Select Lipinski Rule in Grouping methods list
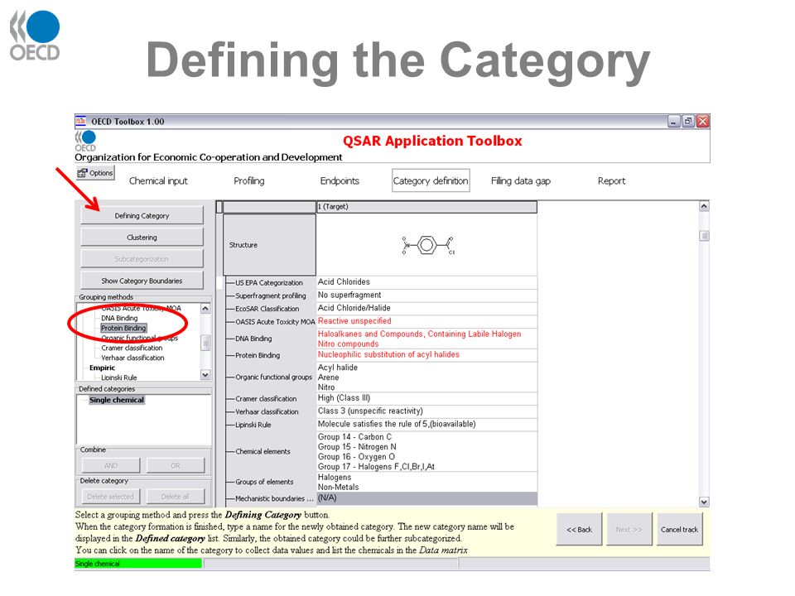The image size is (795, 596). pyautogui.click(x=119, y=377)
